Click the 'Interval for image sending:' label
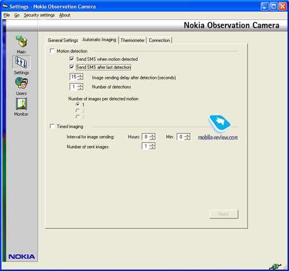This screenshot has width=289, height=271. (x=90, y=137)
